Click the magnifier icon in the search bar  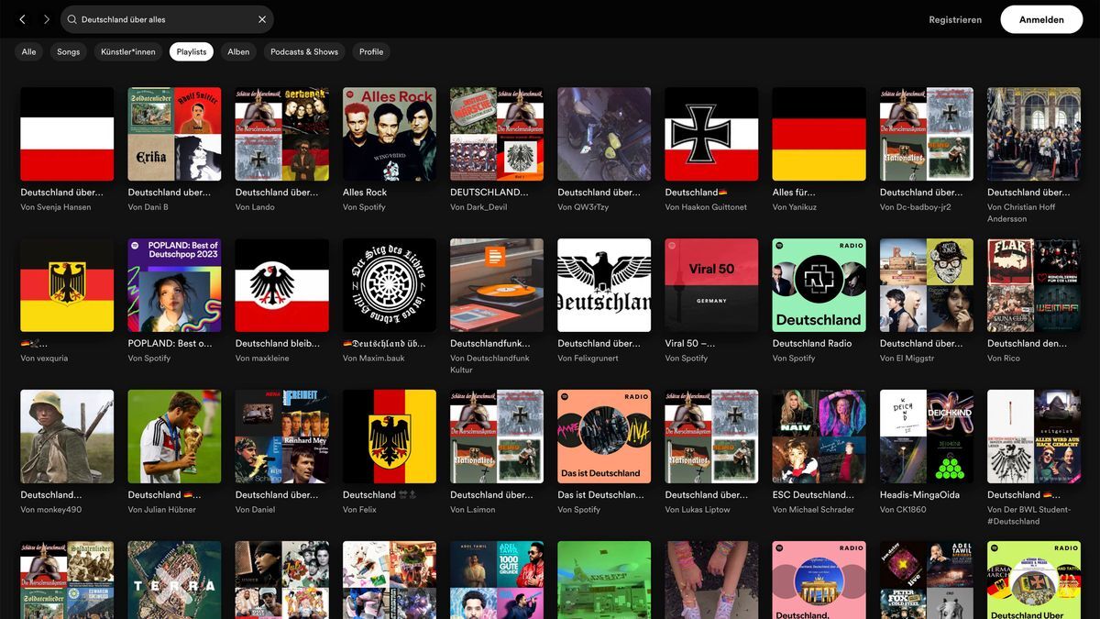[x=72, y=19]
